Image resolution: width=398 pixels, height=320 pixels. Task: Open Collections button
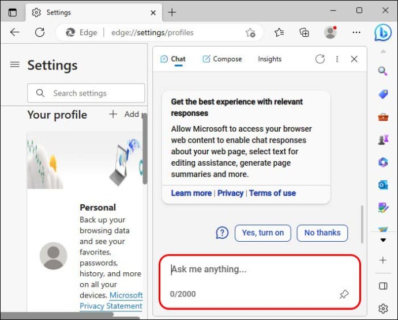coord(304,32)
